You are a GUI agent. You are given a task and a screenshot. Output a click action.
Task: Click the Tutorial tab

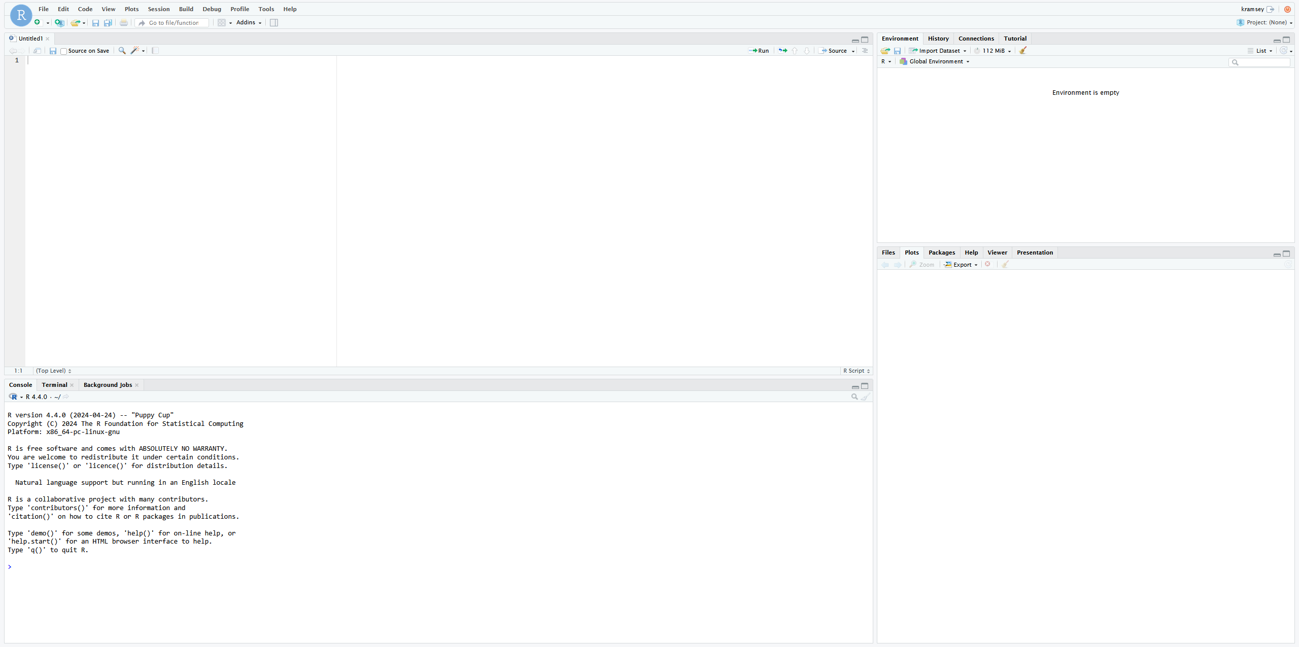(1015, 39)
